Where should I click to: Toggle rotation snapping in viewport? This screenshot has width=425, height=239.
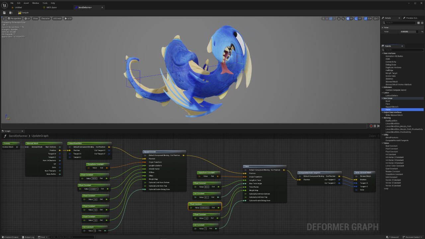click(356, 19)
